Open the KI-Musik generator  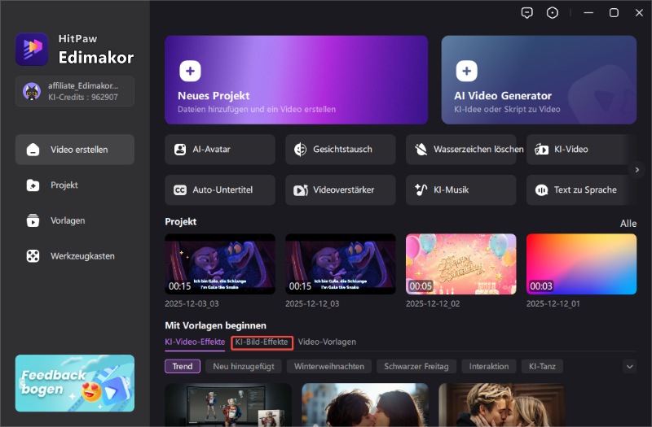pos(460,190)
